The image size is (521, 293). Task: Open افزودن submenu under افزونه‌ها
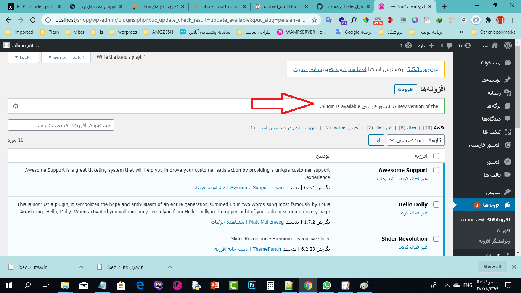click(x=503, y=230)
